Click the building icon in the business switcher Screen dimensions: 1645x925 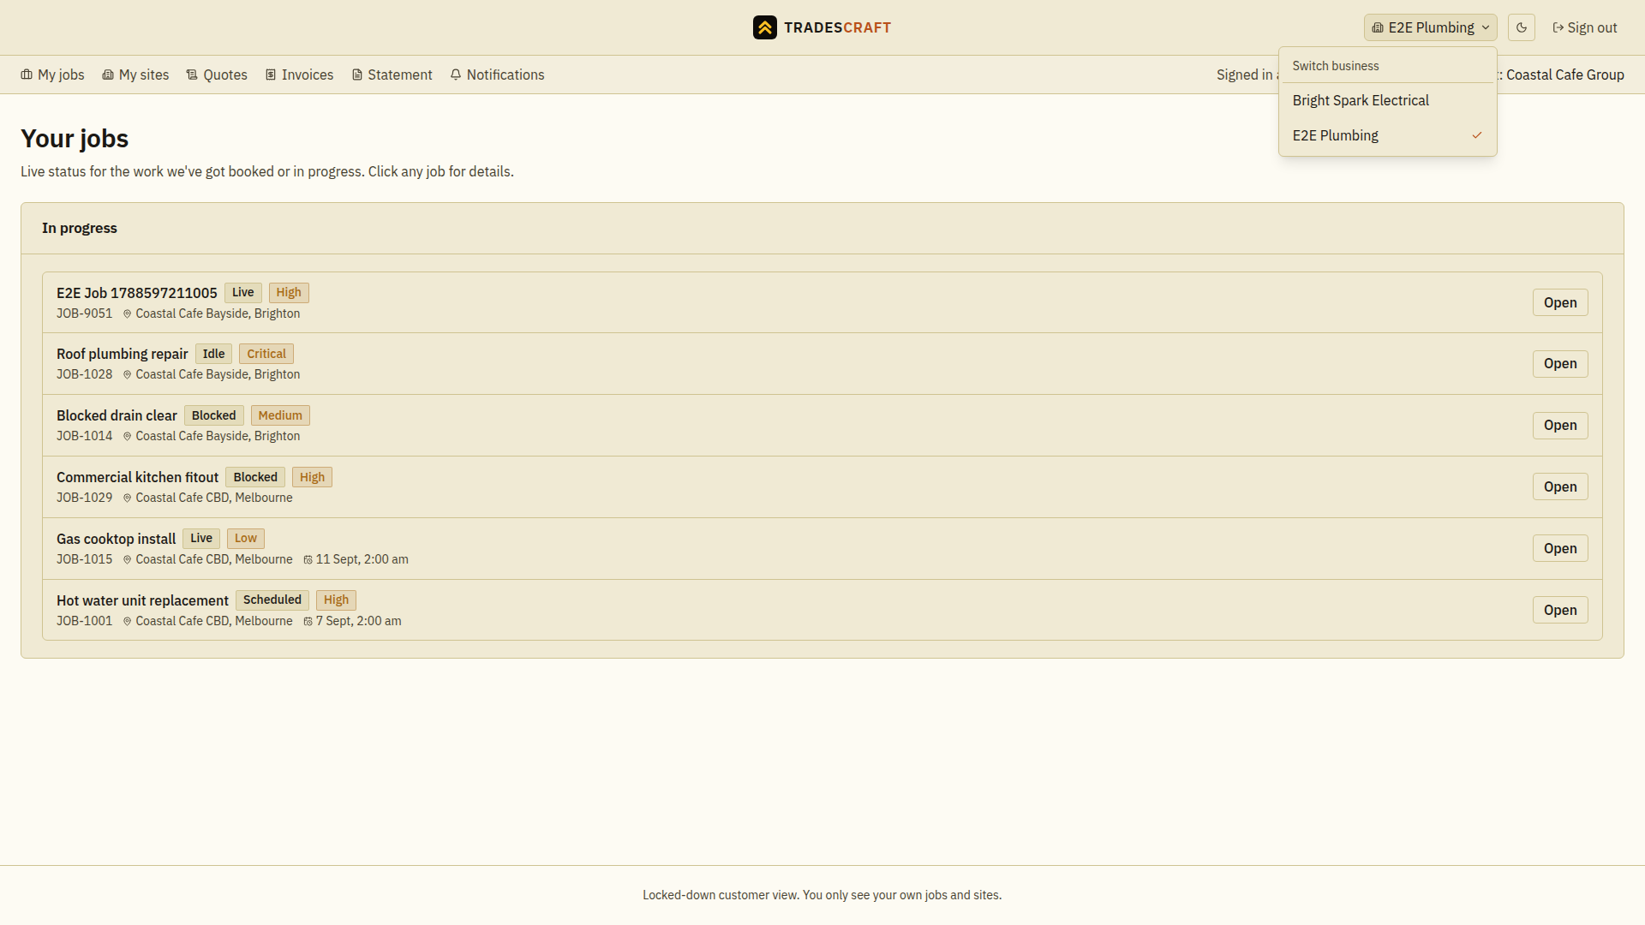(x=1378, y=27)
